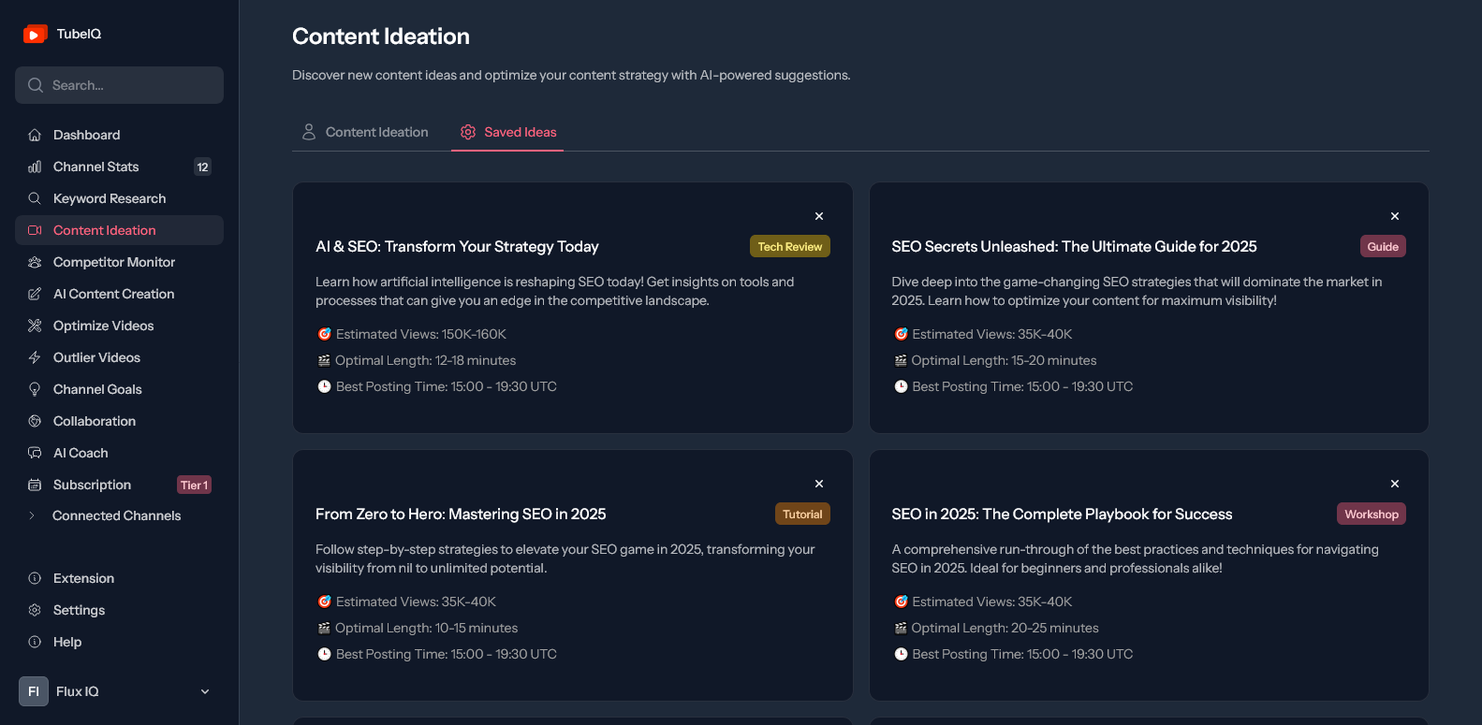
Task: Open Keyword Research magnifier icon
Action: point(35,198)
